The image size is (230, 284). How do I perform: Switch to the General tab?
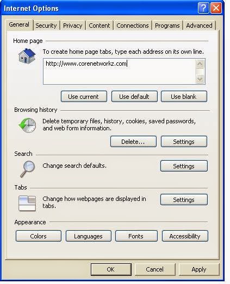tap(19, 24)
